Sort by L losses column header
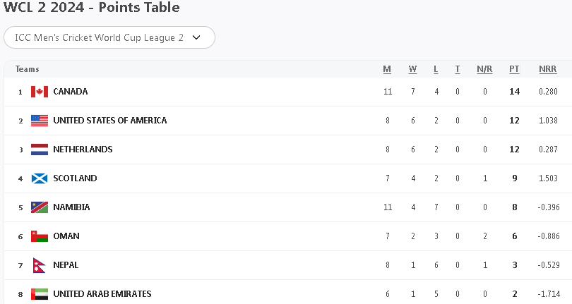Image resolution: width=572 pixels, height=304 pixels. click(436, 69)
